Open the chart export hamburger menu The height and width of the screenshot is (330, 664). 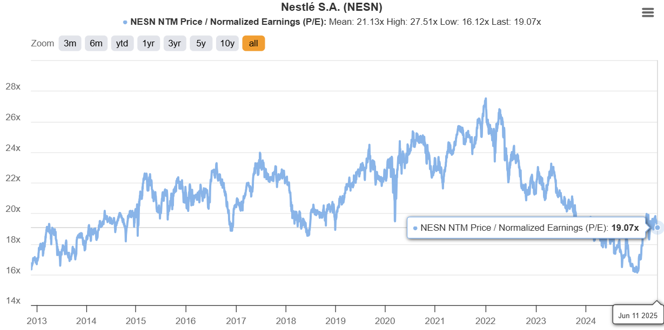tap(647, 12)
